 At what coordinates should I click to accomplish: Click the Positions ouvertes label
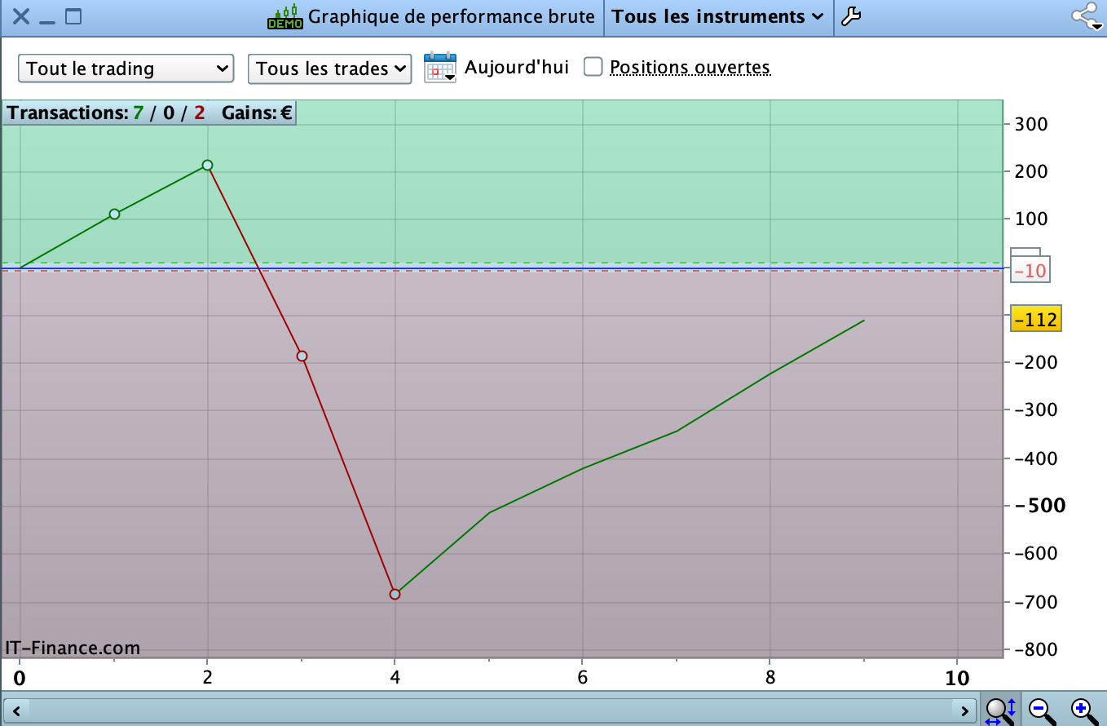(690, 67)
